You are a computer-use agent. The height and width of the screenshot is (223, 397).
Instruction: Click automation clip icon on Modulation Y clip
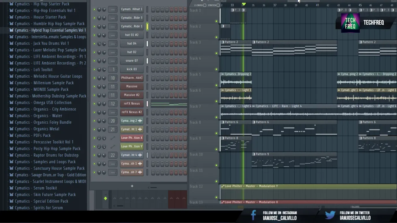[223, 186]
